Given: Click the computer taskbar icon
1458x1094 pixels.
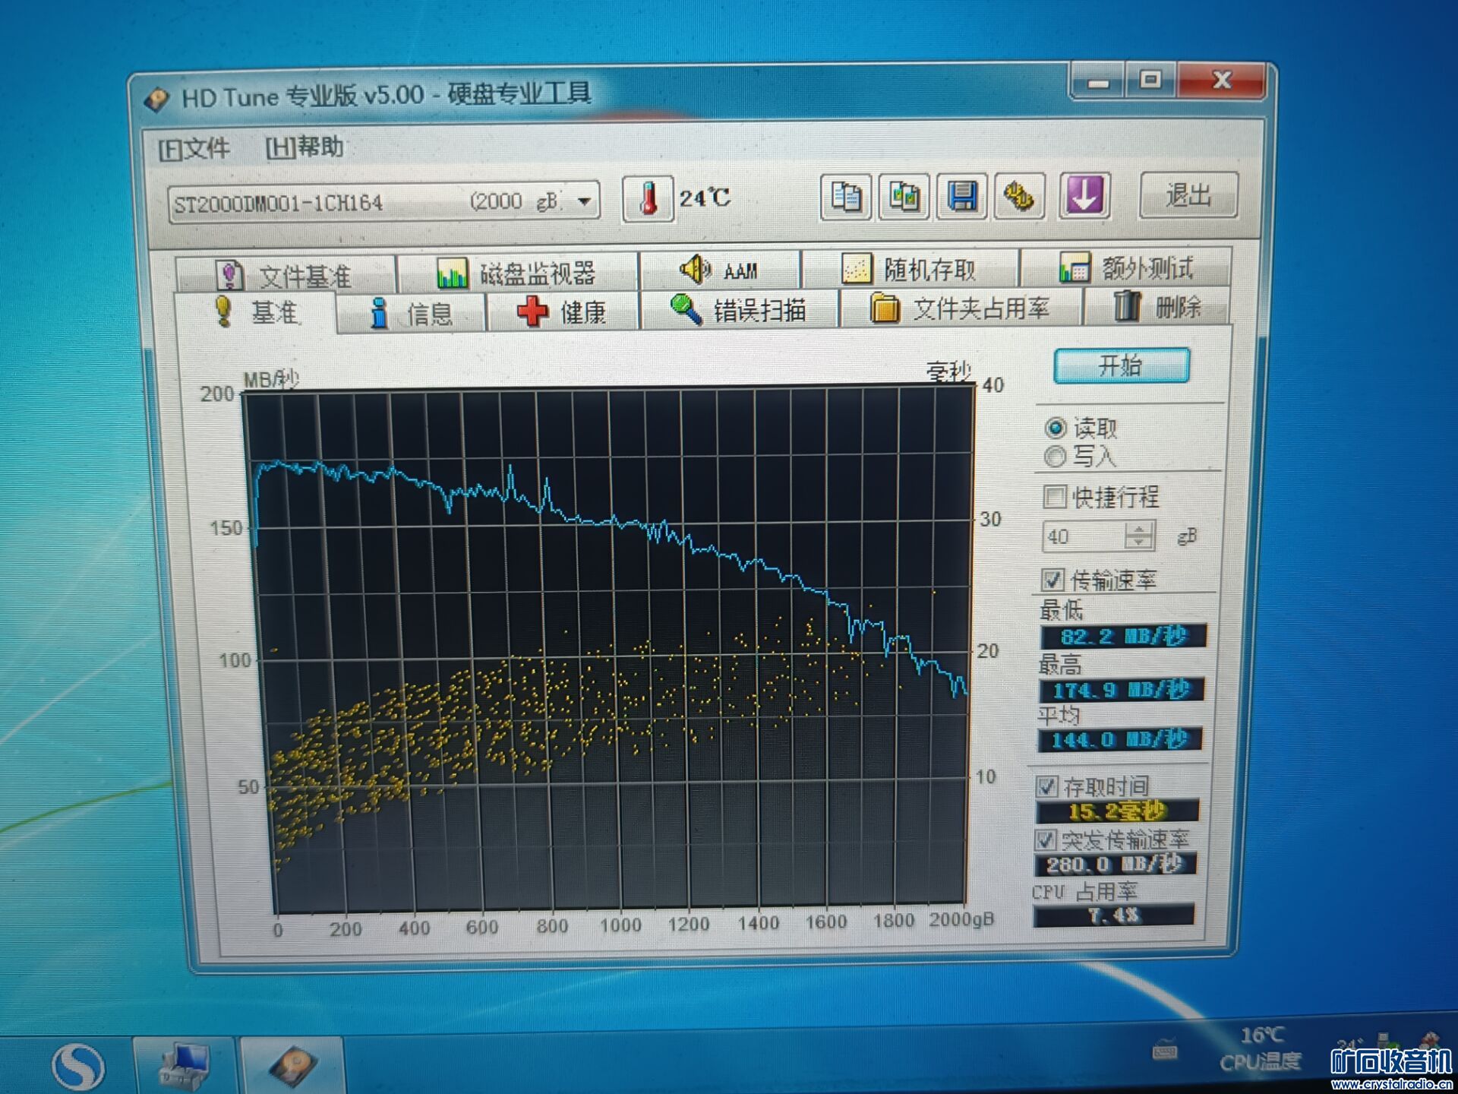Looking at the screenshot, I should pyautogui.click(x=185, y=1066).
